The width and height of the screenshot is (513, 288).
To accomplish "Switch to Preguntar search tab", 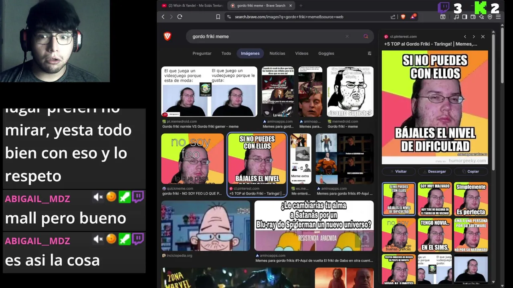I will click(202, 53).
